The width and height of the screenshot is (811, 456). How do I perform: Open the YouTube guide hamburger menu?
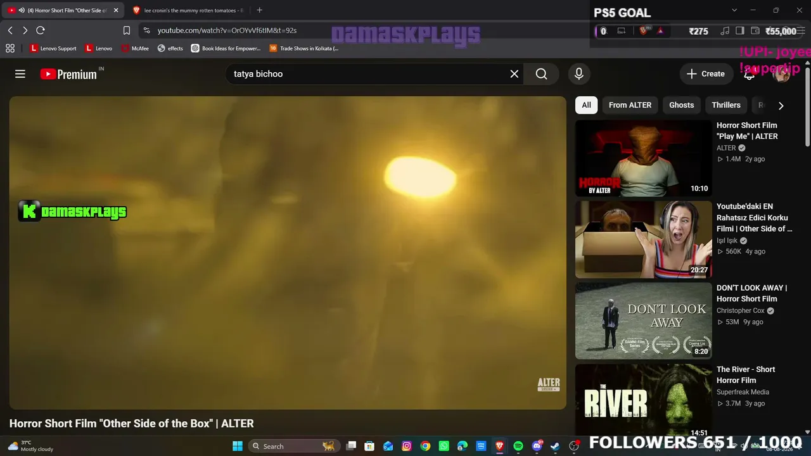click(x=20, y=74)
